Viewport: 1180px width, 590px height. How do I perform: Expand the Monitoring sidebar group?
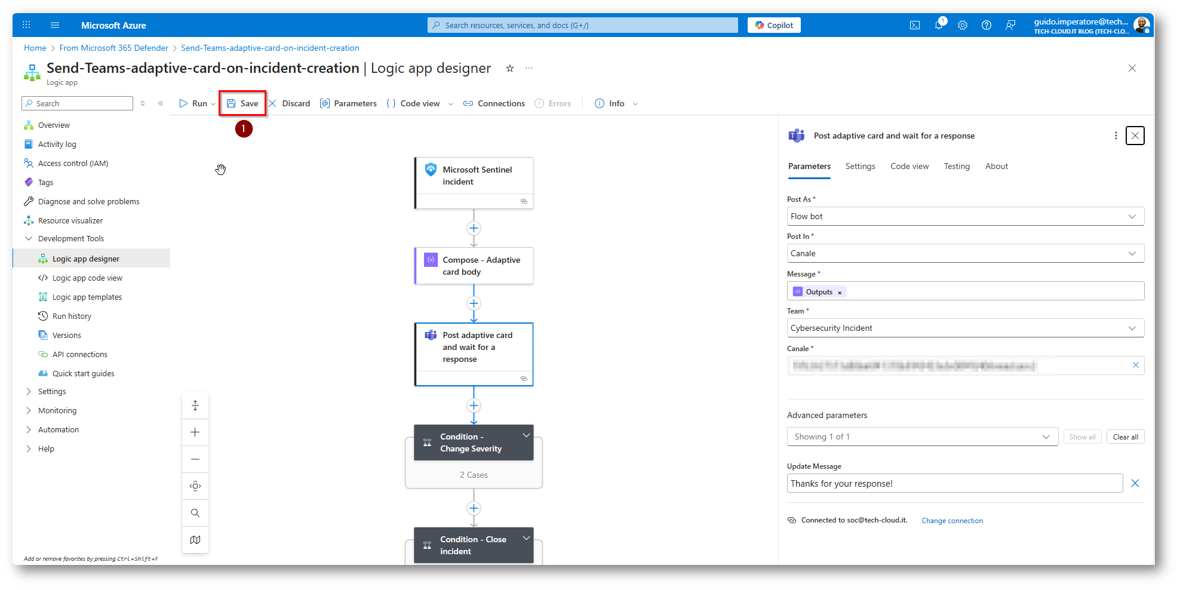click(x=29, y=411)
